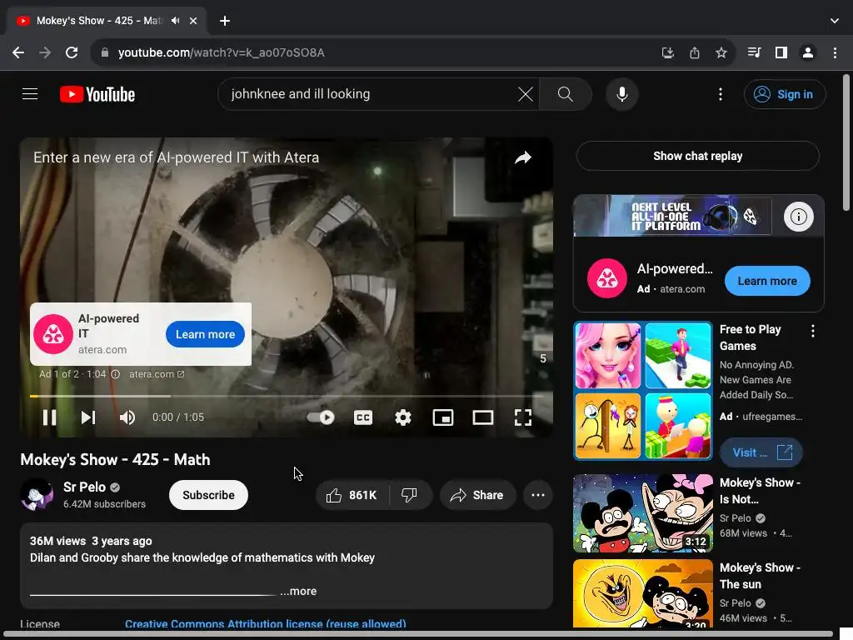The width and height of the screenshot is (853, 640).
Task: Pause the video playback
Action: pos(49,417)
